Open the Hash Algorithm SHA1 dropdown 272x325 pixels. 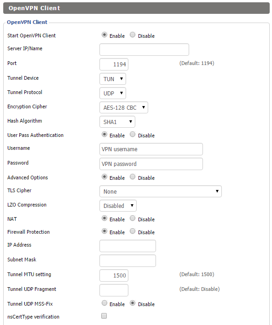click(117, 122)
